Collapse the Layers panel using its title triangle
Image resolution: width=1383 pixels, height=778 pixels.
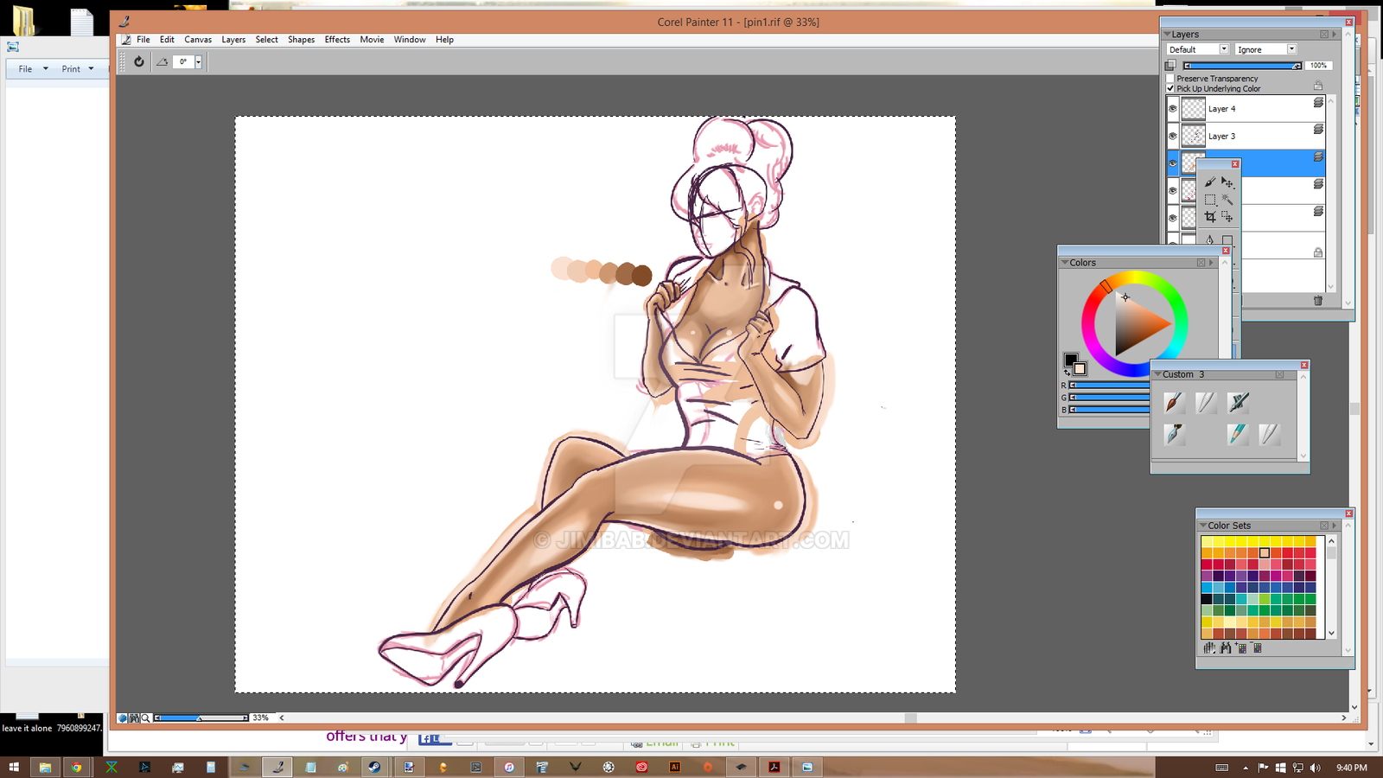point(1167,35)
